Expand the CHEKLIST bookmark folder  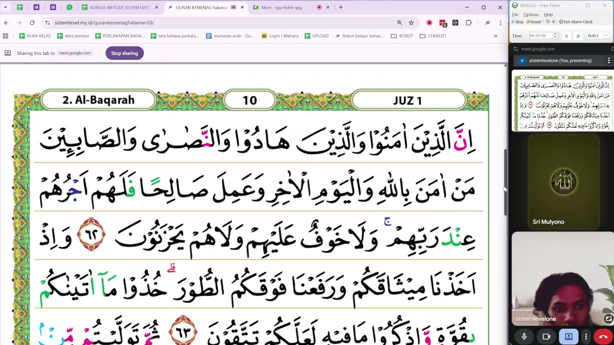tap(433, 36)
